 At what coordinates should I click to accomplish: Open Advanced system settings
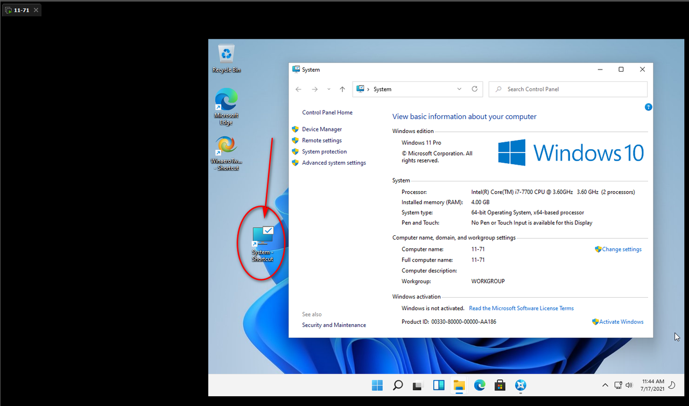334,163
